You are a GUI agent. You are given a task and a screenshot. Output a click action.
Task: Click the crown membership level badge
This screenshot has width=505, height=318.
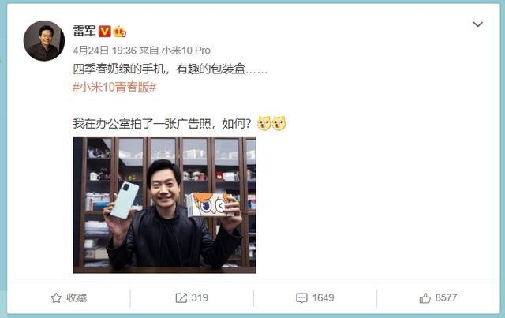(119, 32)
